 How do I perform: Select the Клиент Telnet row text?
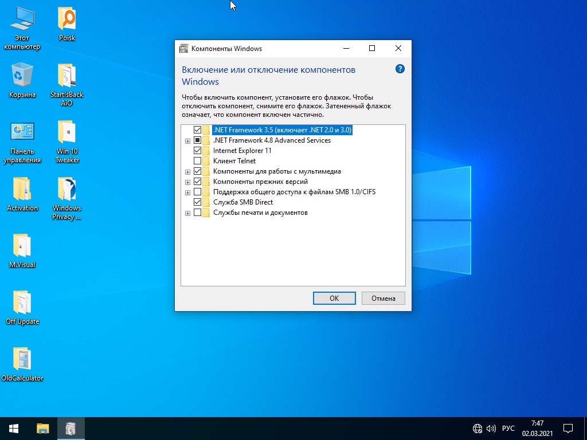234,161
